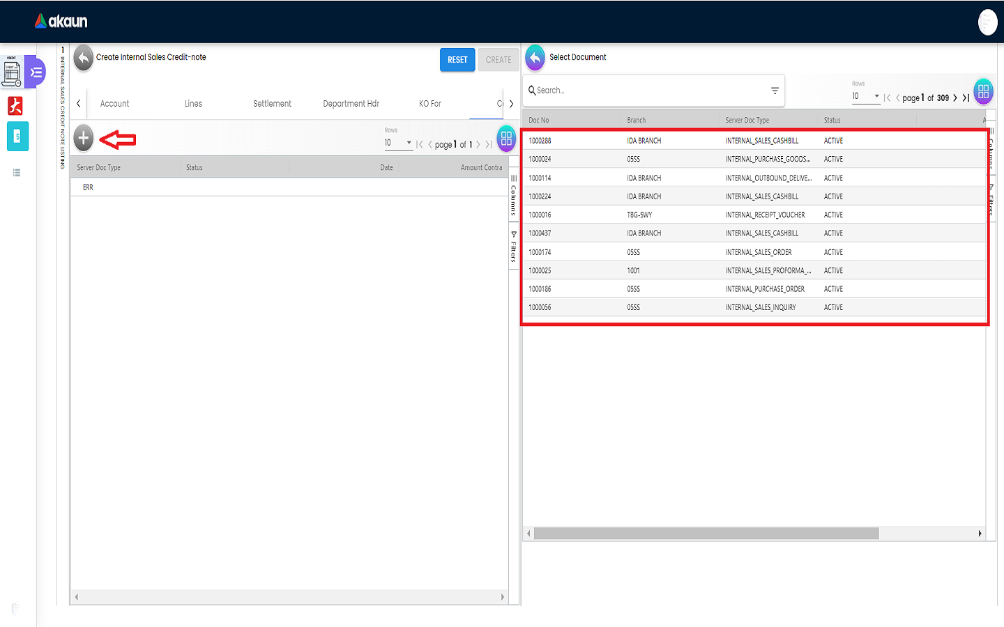Click back arrow beside Create Internal Sales Credit-note
Viewport: 1004px width, 627px height.
click(84, 59)
